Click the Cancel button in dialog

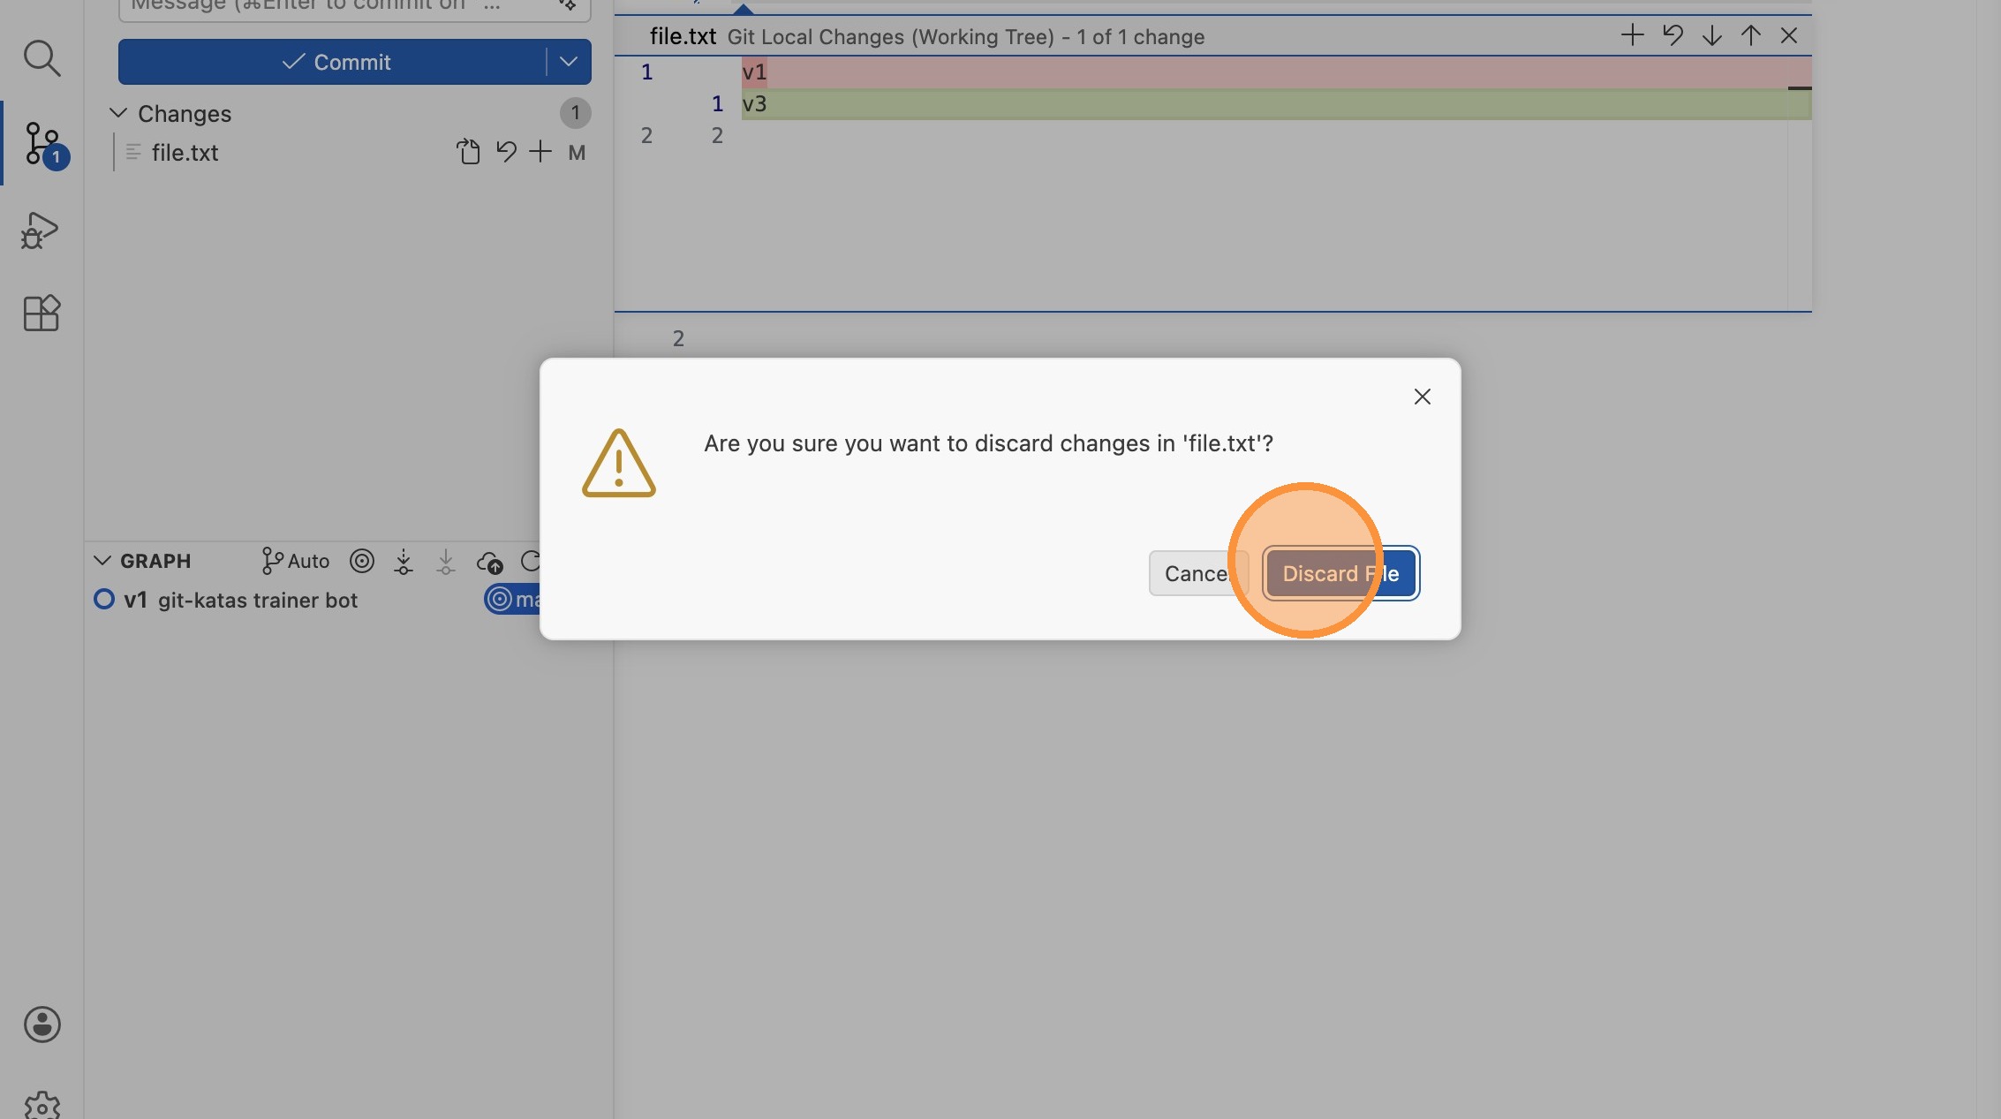coord(1197,574)
